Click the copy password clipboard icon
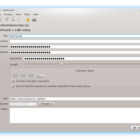This screenshot has width=140, height=140. [x=20, y=19]
